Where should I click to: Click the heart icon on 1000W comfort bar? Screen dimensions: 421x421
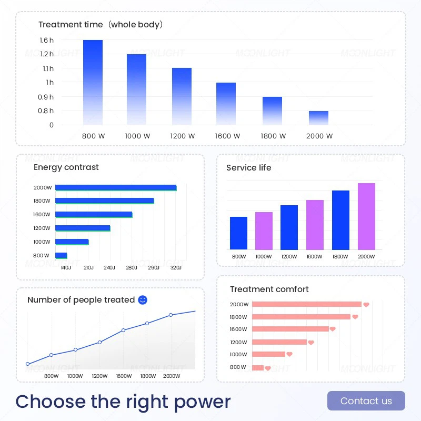(x=289, y=354)
